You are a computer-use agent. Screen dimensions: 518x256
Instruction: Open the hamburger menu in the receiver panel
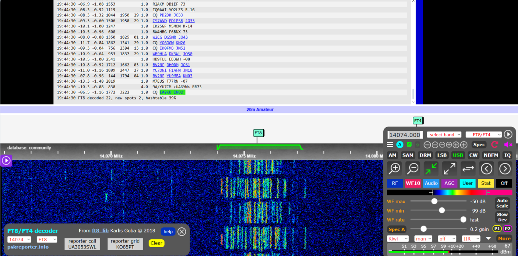[390, 144]
